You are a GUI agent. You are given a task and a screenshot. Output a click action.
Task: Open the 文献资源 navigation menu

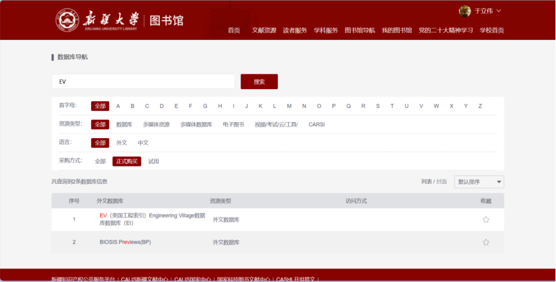264,30
